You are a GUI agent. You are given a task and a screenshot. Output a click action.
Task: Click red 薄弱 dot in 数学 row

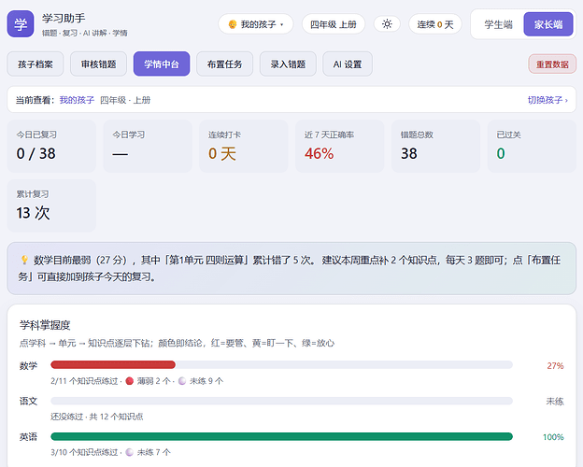click(129, 381)
